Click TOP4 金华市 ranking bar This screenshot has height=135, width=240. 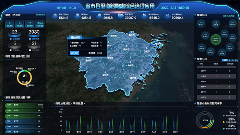pyautogui.click(x=24, y=122)
